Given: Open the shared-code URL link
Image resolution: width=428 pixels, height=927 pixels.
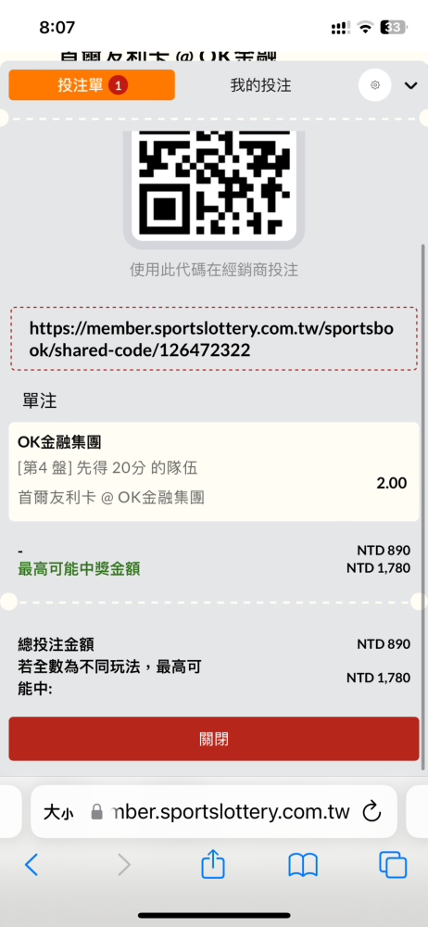Looking at the screenshot, I should 213,338.
